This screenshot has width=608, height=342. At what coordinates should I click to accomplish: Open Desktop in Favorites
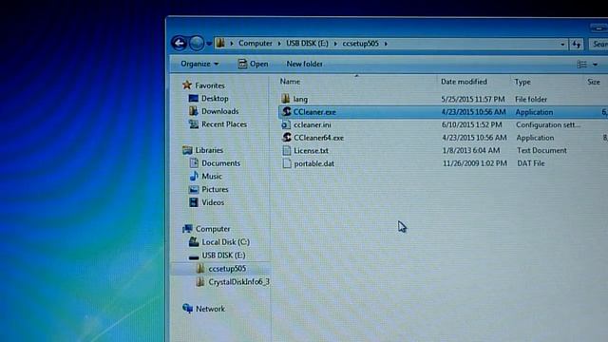point(215,99)
